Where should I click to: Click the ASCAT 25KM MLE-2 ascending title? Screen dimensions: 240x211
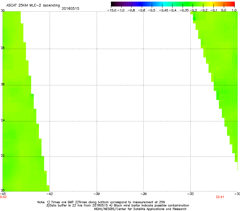(x=33, y=5)
